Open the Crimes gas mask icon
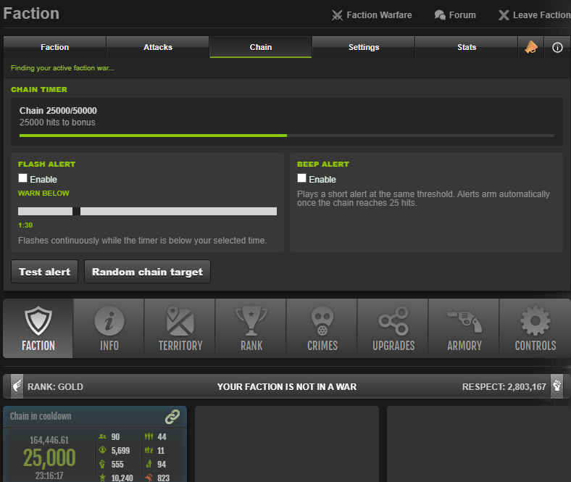The height and width of the screenshot is (482, 571). pyautogui.click(x=322, y=320)
